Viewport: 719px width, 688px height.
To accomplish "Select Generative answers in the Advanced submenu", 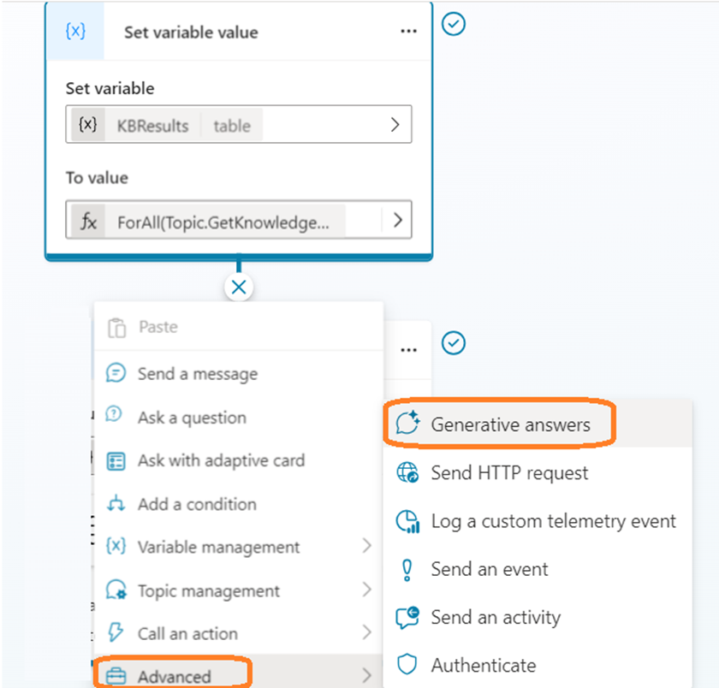I will [x=510, y=424].
